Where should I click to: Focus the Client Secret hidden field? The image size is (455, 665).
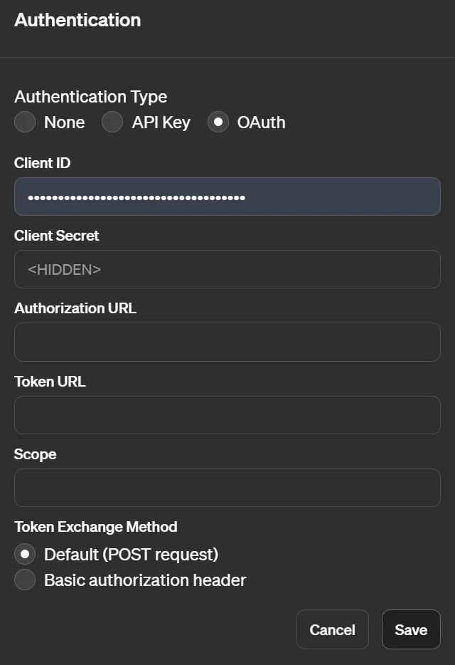click(227, 269)
